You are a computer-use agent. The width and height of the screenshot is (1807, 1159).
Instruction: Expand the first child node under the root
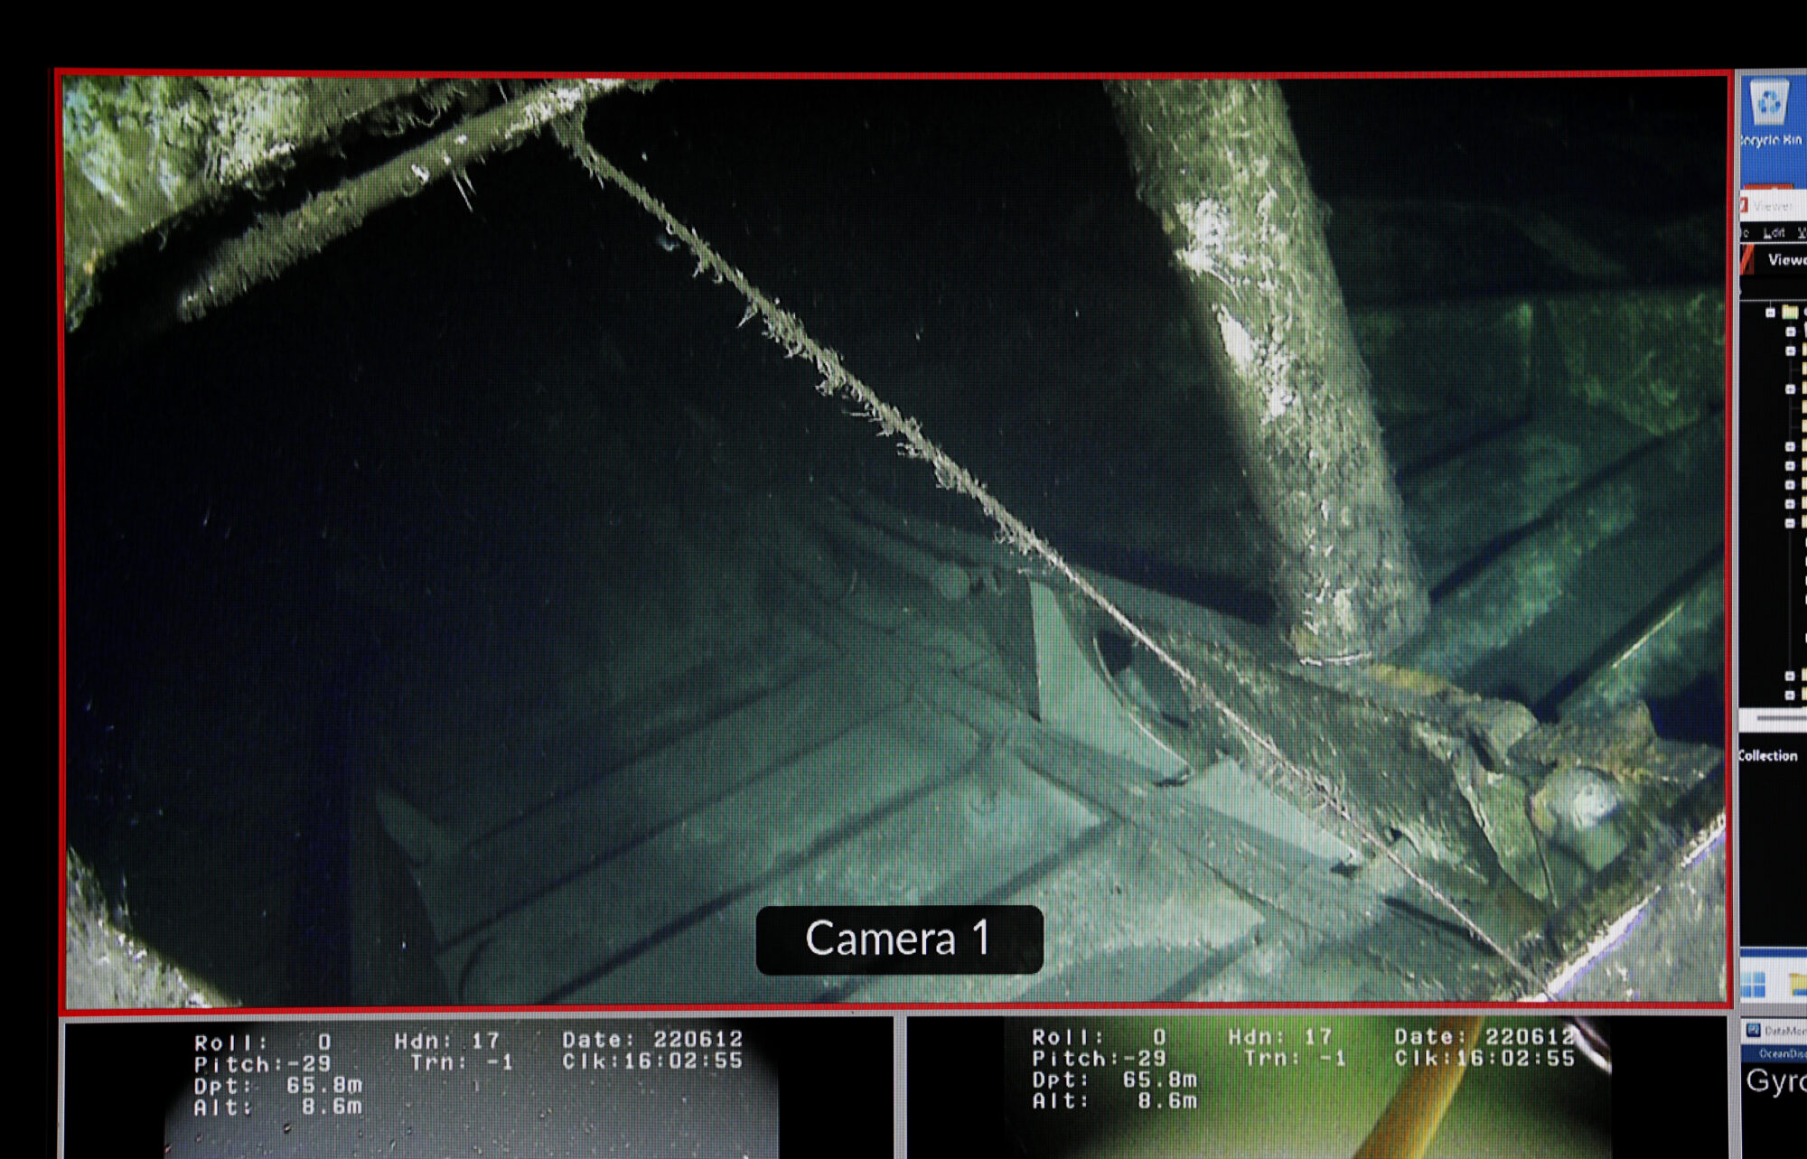pos(1791,332)
